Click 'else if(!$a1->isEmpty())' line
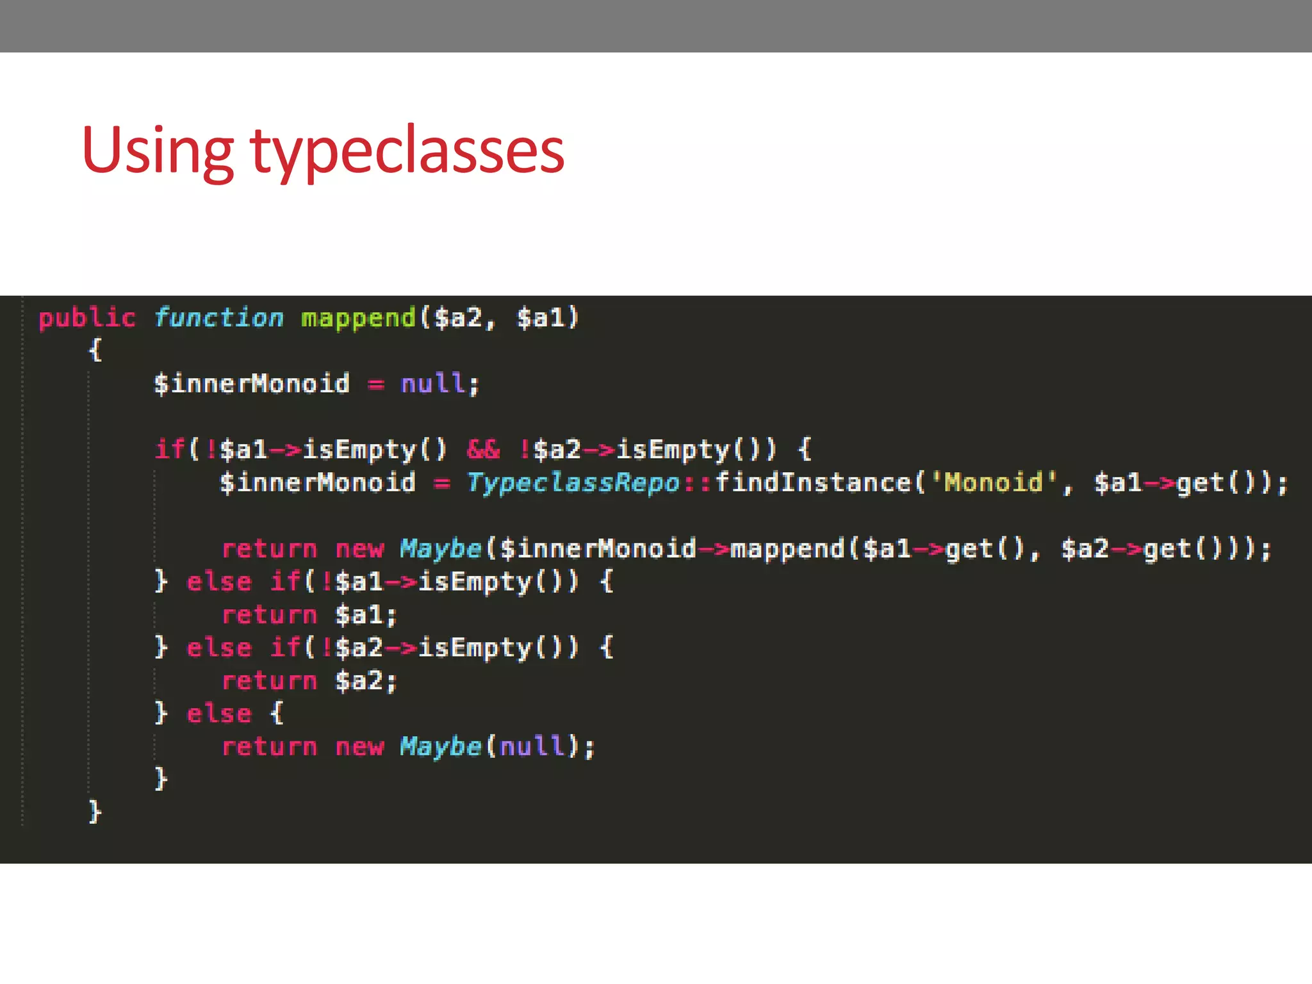The height and width of the screenshot is (984, 1312). pyautogui.click(x=384, y=582)
